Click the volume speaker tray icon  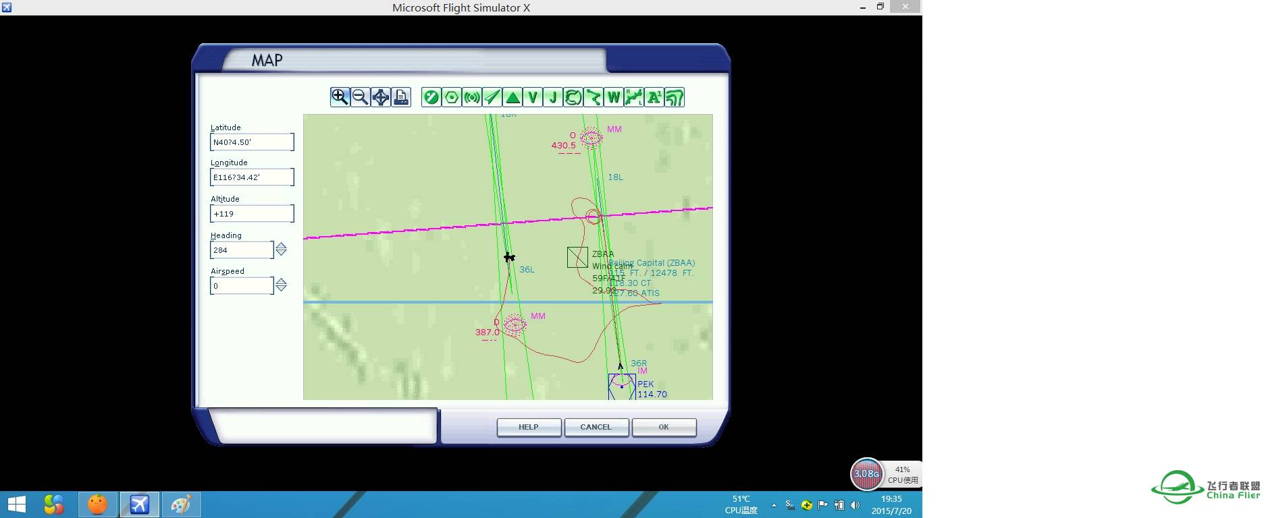point(855,505)
